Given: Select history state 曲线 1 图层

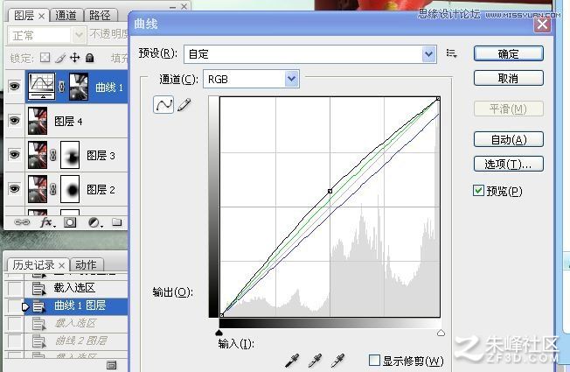Looking at the screenshot, I should coord(75,305).
